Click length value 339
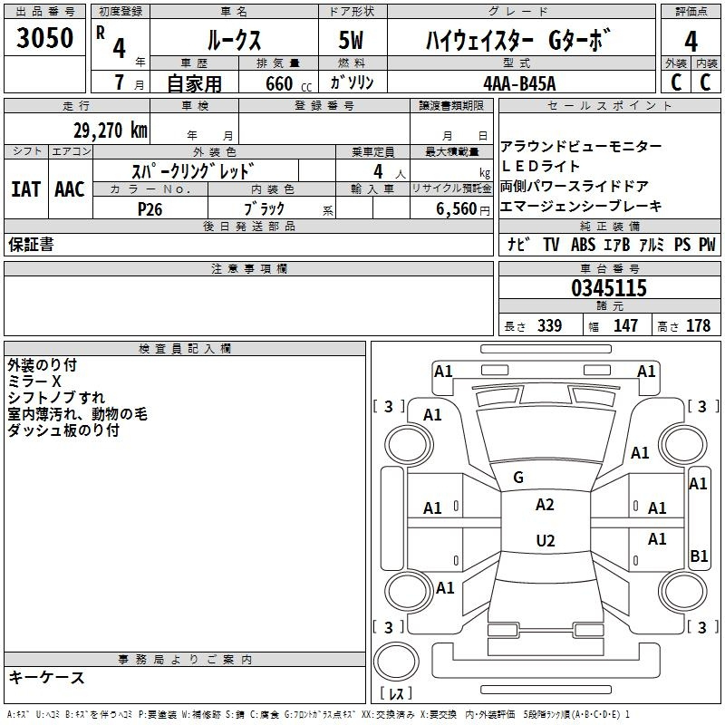This screenshot has height=725, width=725. click(x=550, y=325)
